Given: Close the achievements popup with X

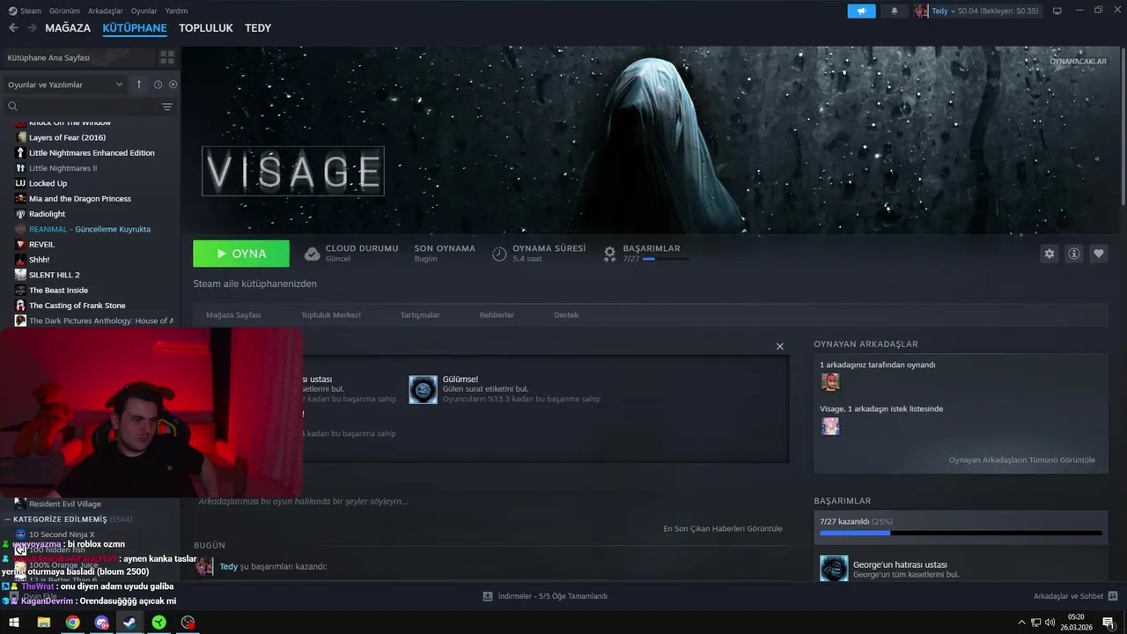Looking at the screenshot, I should [779, 346].
